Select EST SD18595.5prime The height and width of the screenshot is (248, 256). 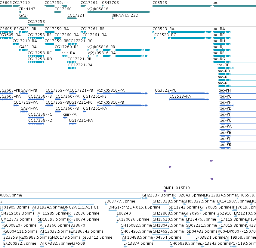pyautogui.click(x=53, y=219)
